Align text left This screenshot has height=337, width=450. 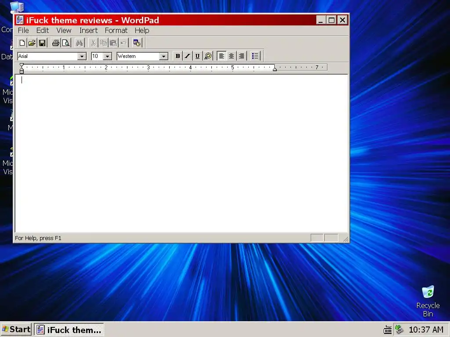click(221, 56)
